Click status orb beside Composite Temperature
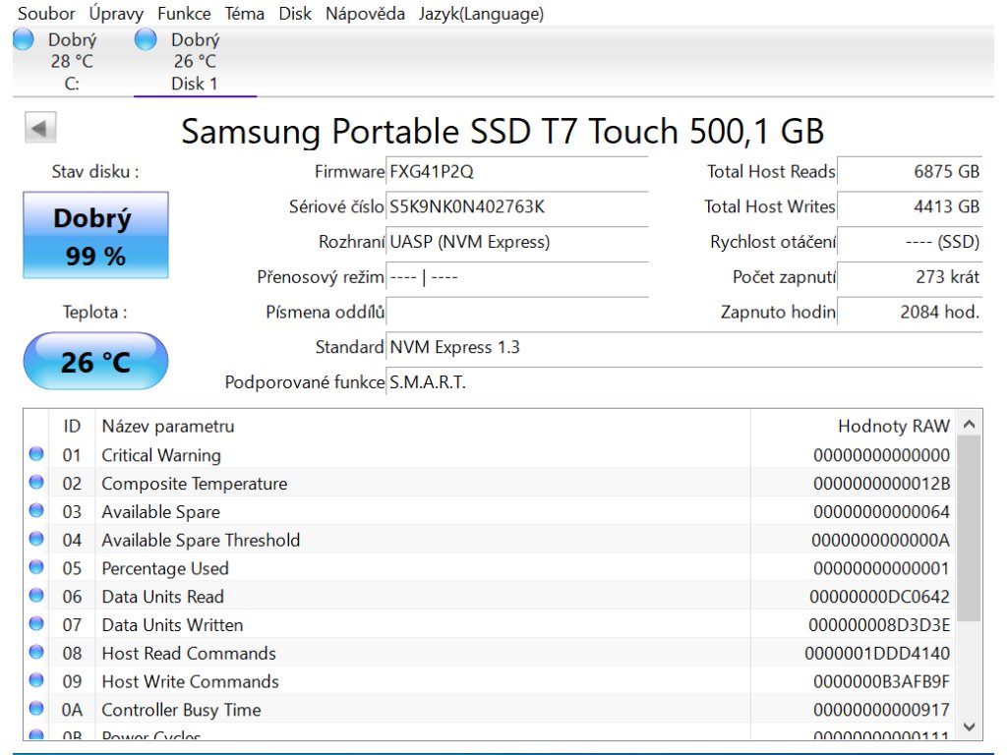 pos(36,483)
